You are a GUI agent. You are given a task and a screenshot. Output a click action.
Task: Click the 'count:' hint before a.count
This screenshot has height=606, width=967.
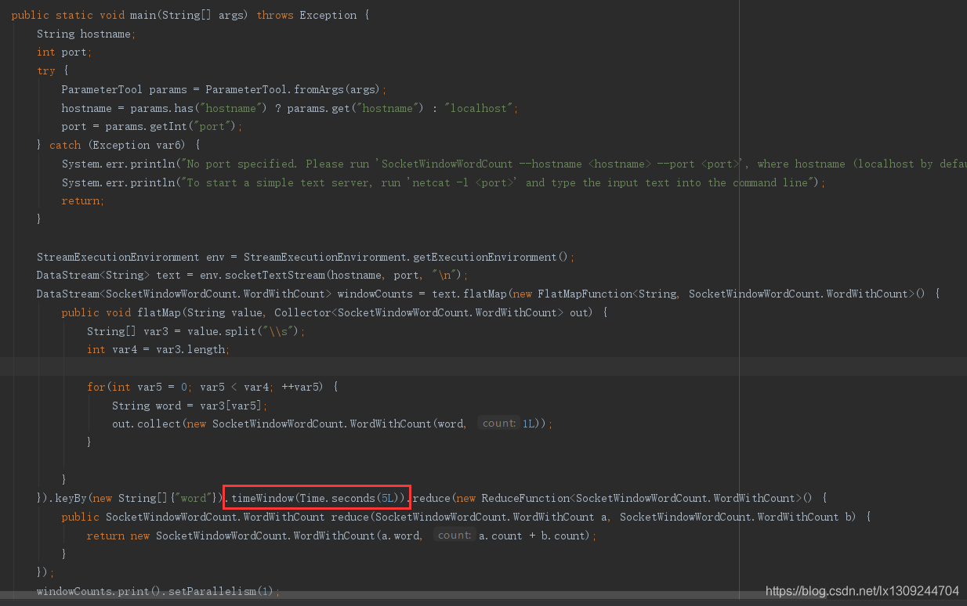tap(455, 536)
